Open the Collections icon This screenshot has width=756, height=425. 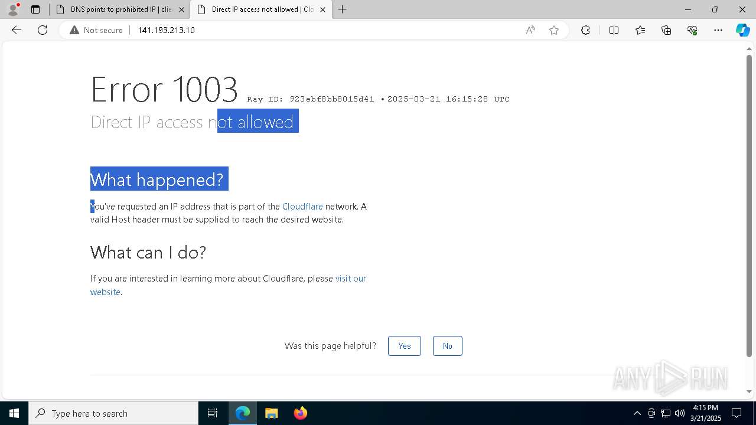[x=666, y=30]
